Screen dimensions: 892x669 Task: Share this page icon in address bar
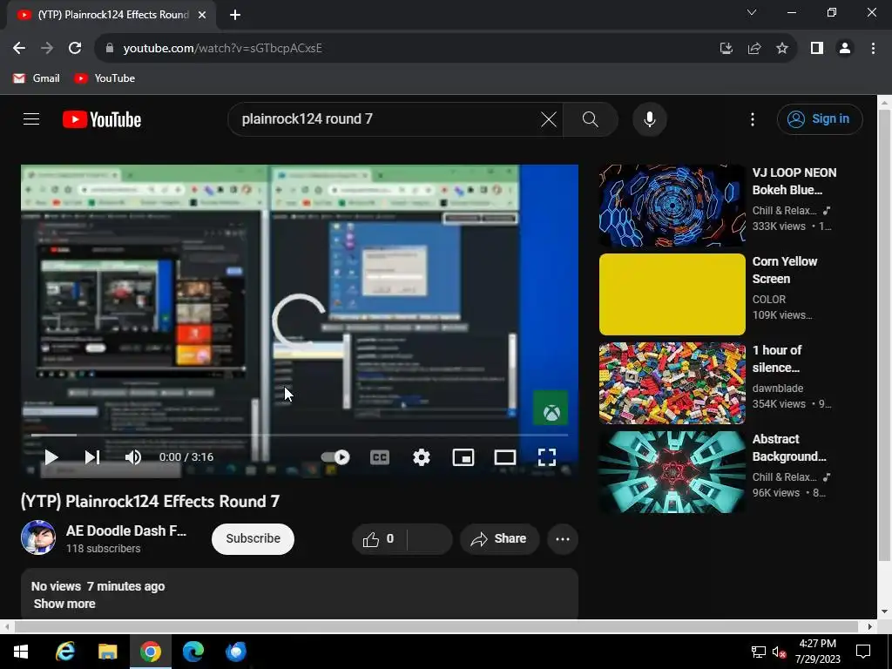(x=754, y=48)
